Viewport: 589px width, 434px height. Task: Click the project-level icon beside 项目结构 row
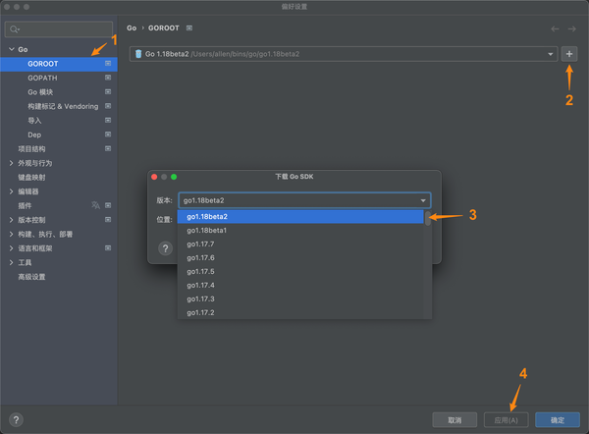(108, 148)
